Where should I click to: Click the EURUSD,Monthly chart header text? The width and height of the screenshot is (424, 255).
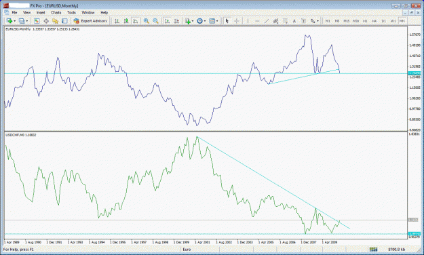pos(18,29)
